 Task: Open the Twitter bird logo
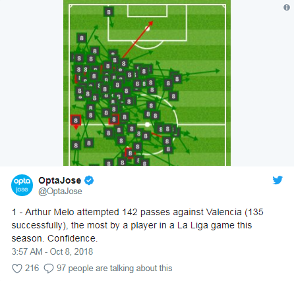278,180
